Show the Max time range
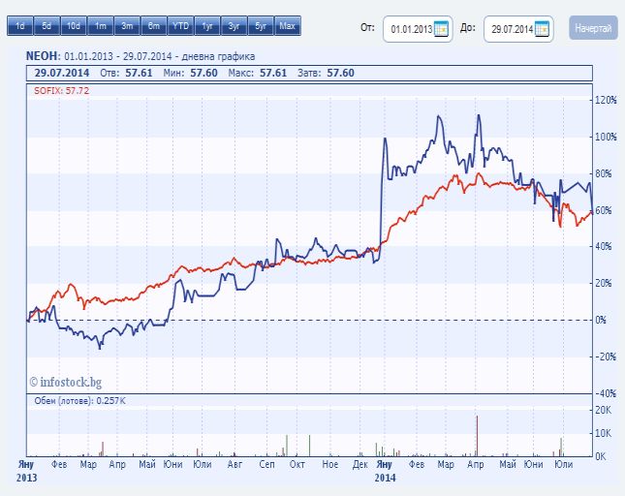Viewport: 625px width, 496px height. pos(288,26)
